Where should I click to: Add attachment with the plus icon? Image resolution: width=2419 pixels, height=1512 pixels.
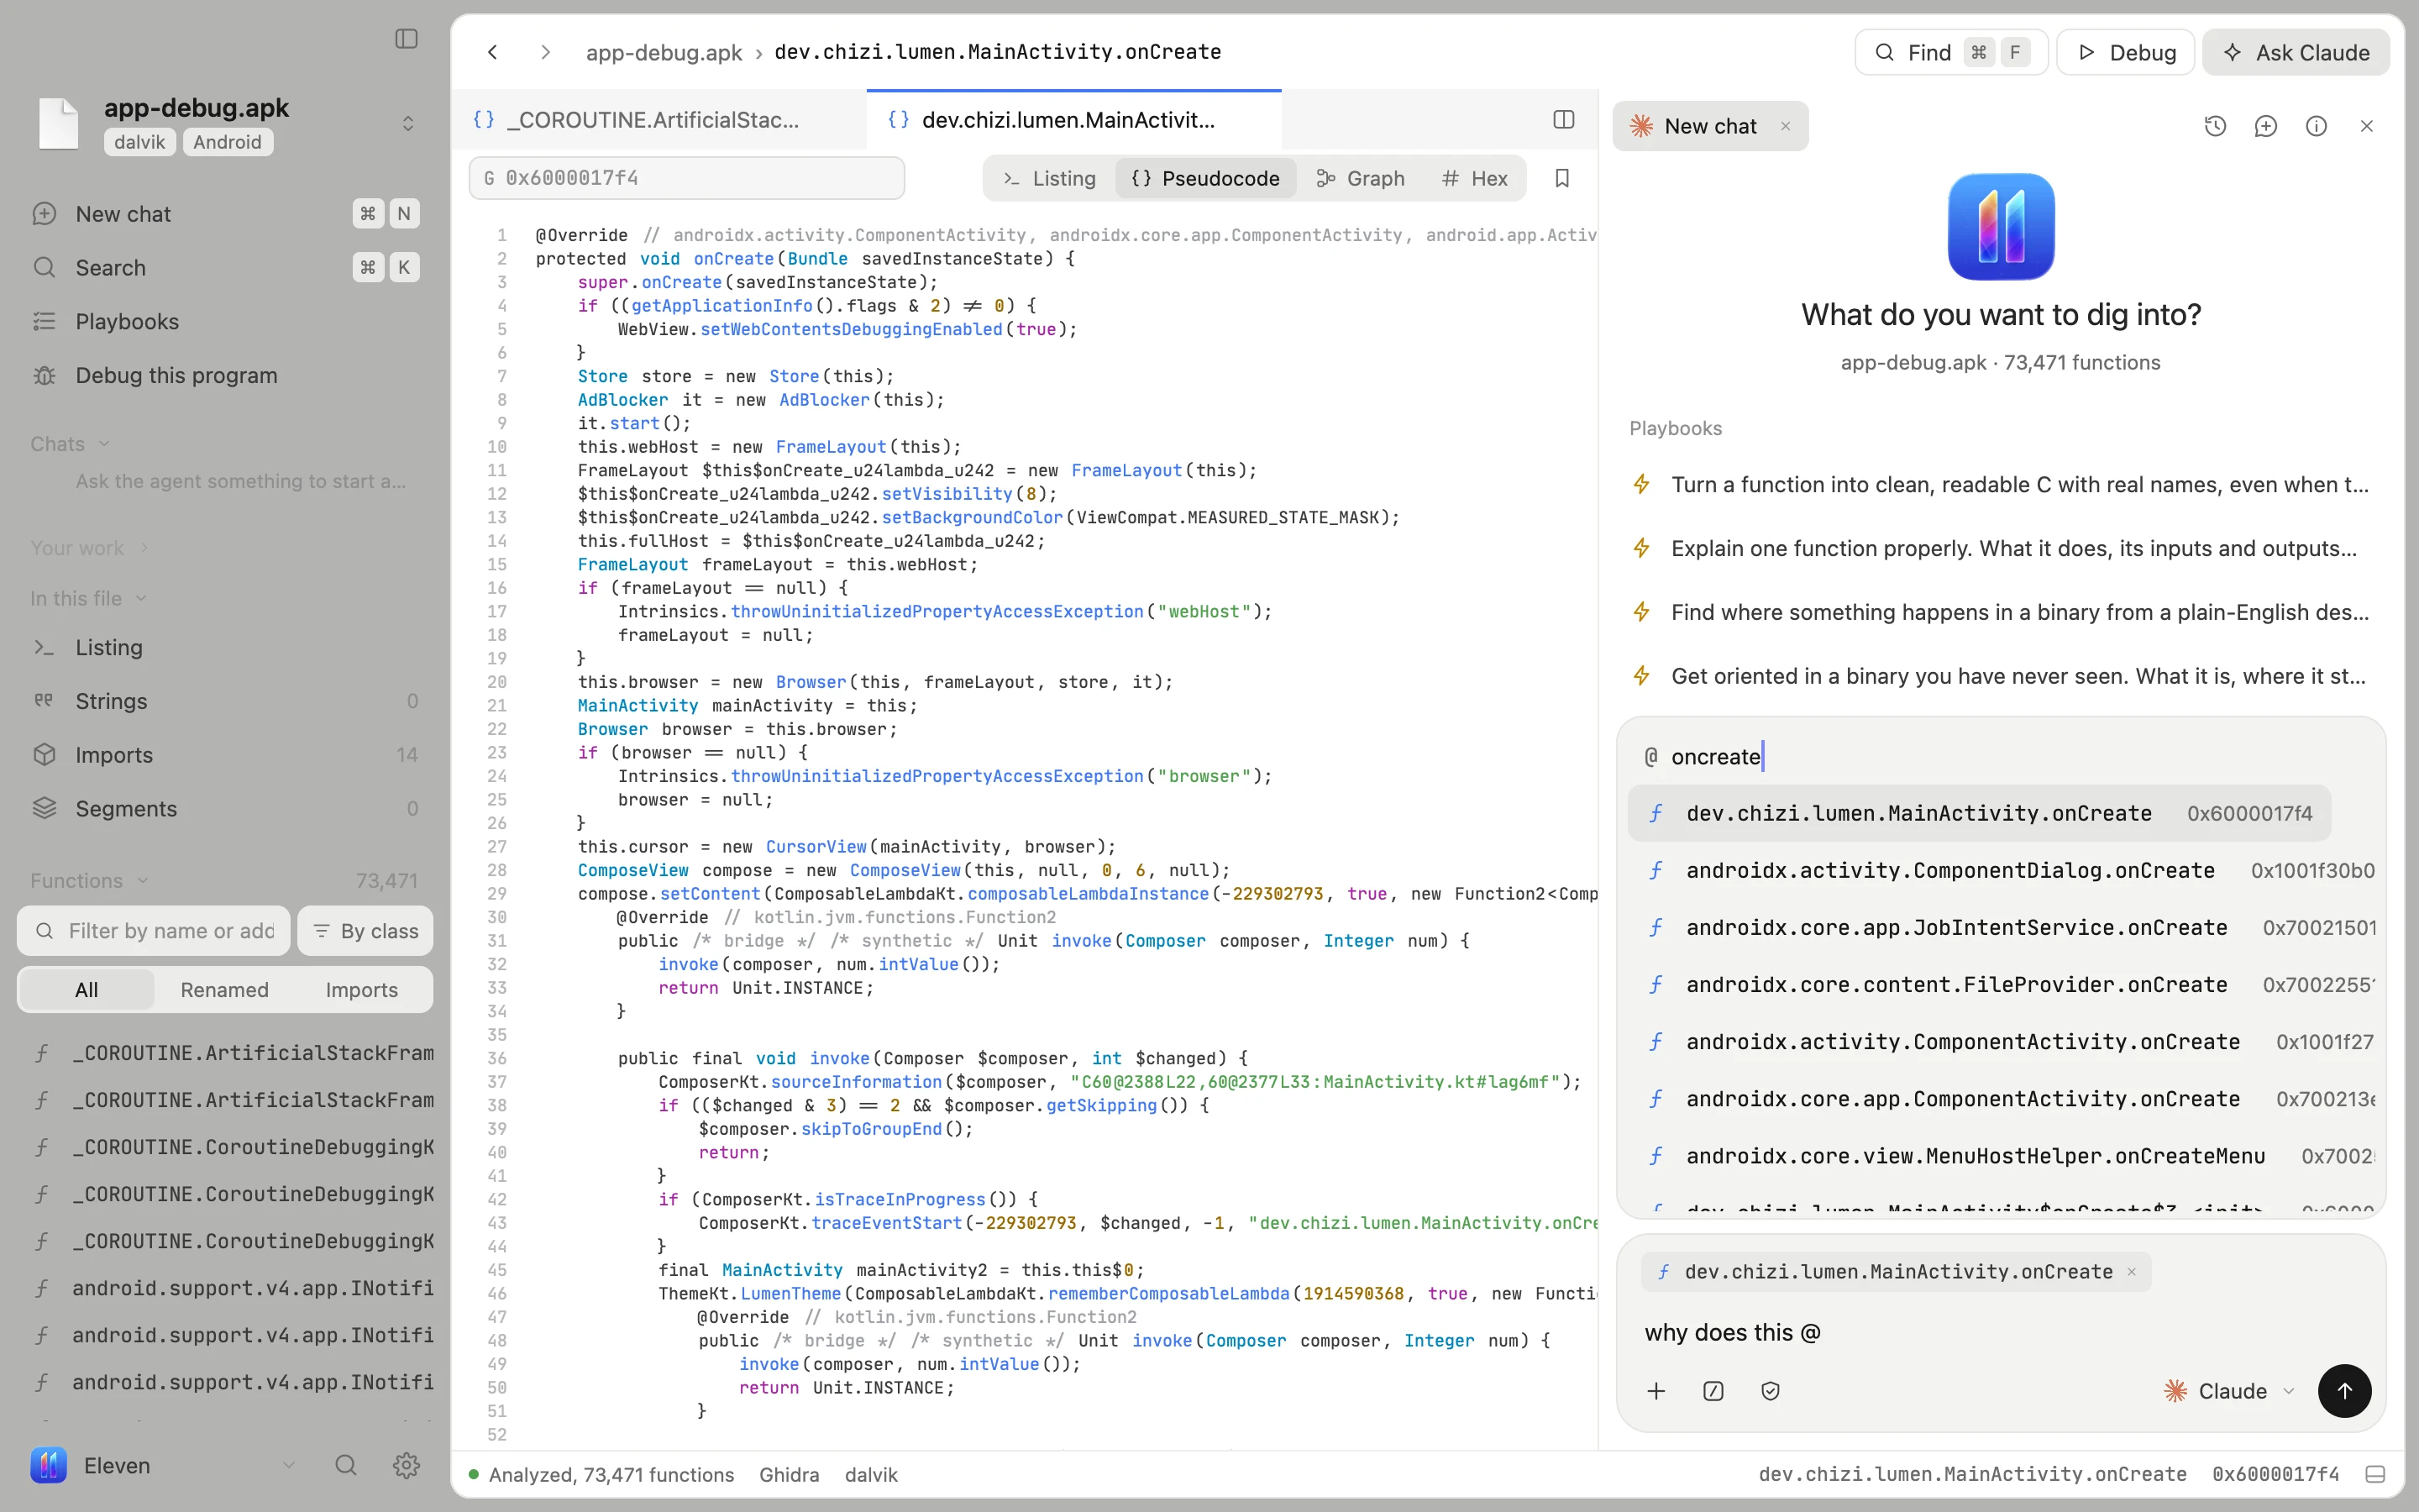tap(1656, 1391)
